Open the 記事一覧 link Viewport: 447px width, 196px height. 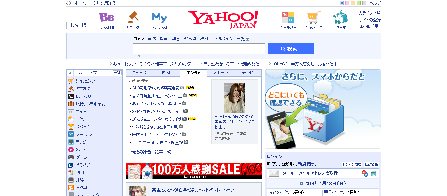(x=163, y=152)
